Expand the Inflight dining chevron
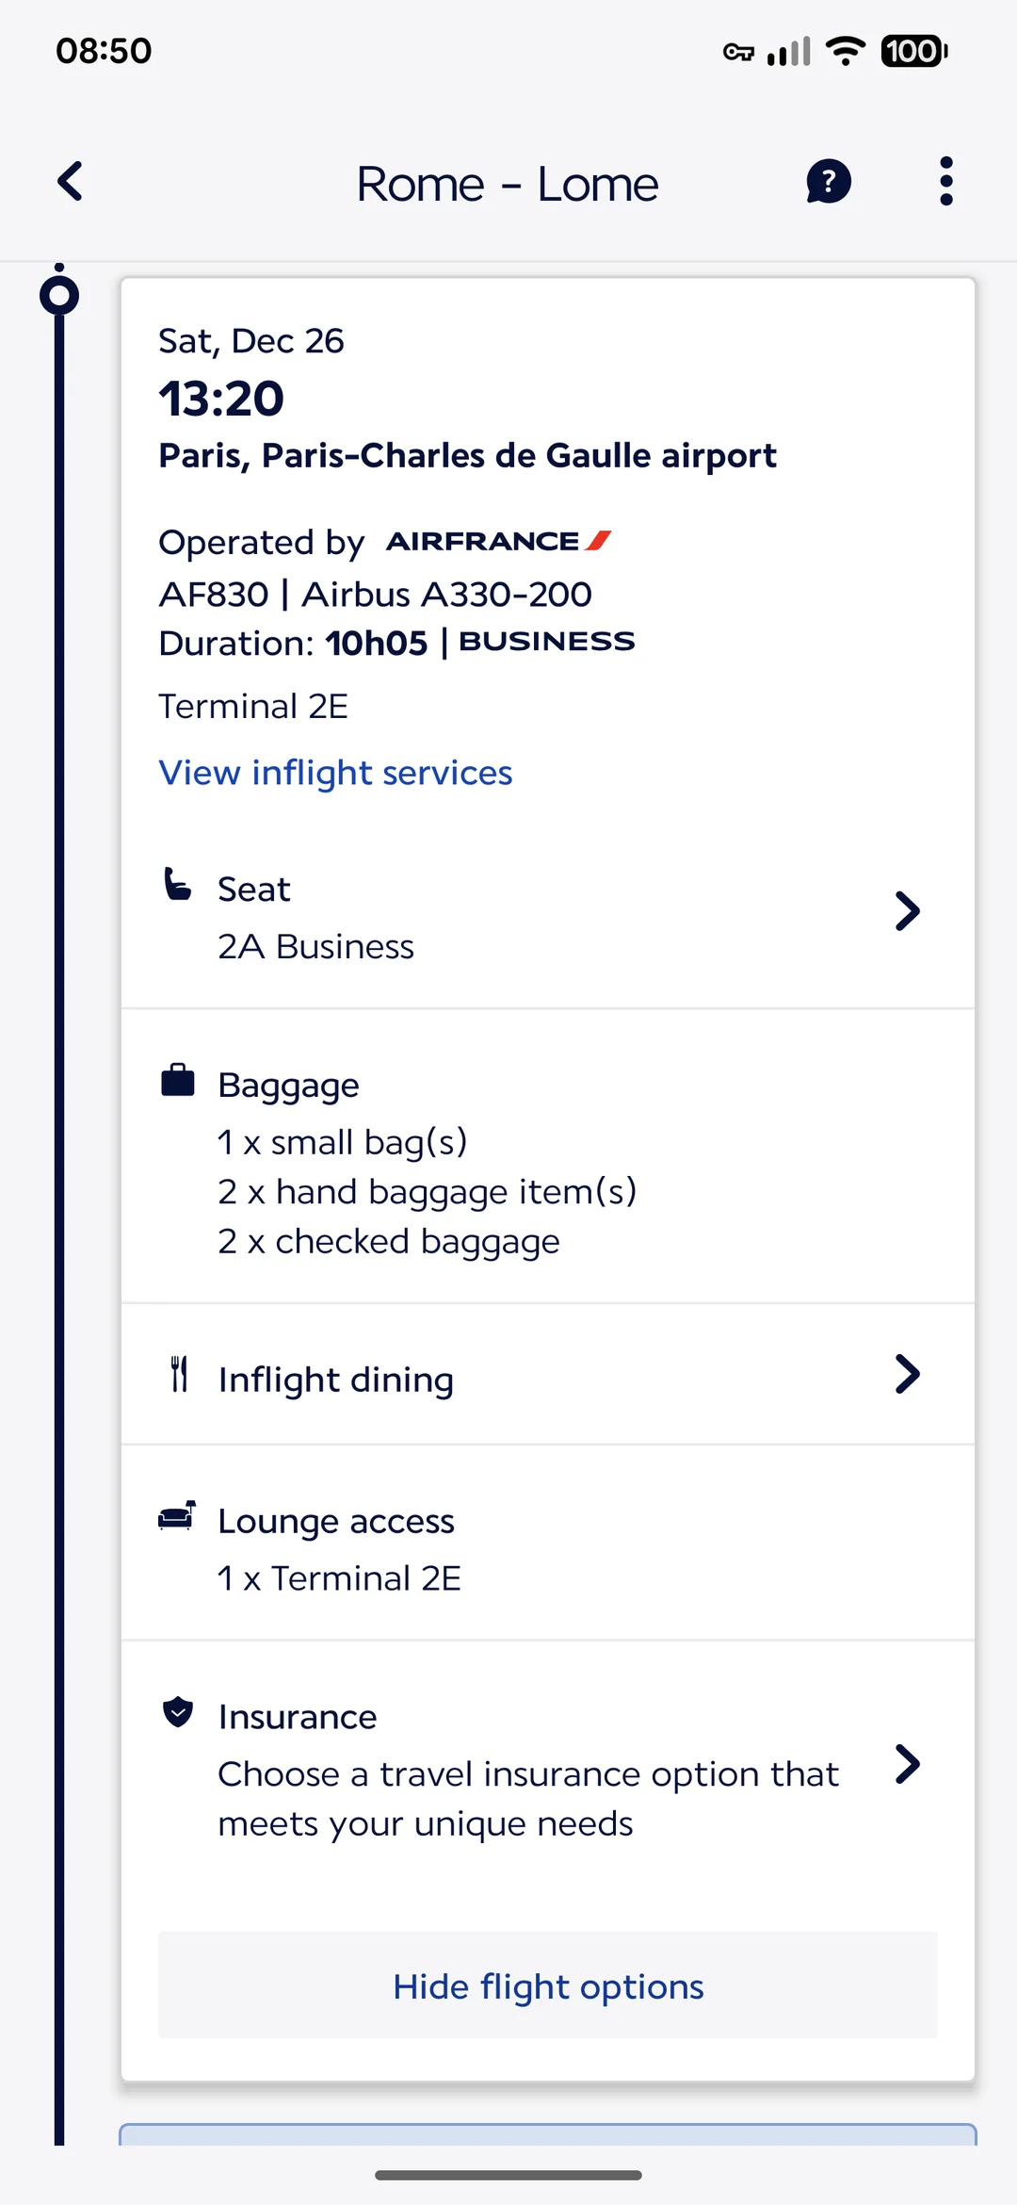Viewport: 1017px width, 2205px height. pyautogui.click(x=906, y=1374)
